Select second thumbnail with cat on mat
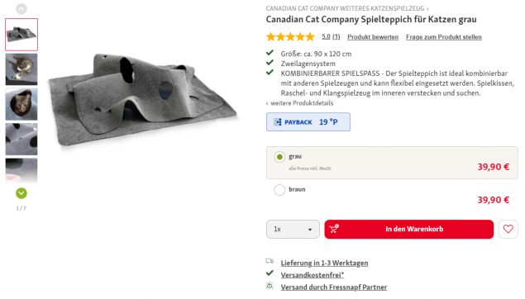 pos(21,69)
